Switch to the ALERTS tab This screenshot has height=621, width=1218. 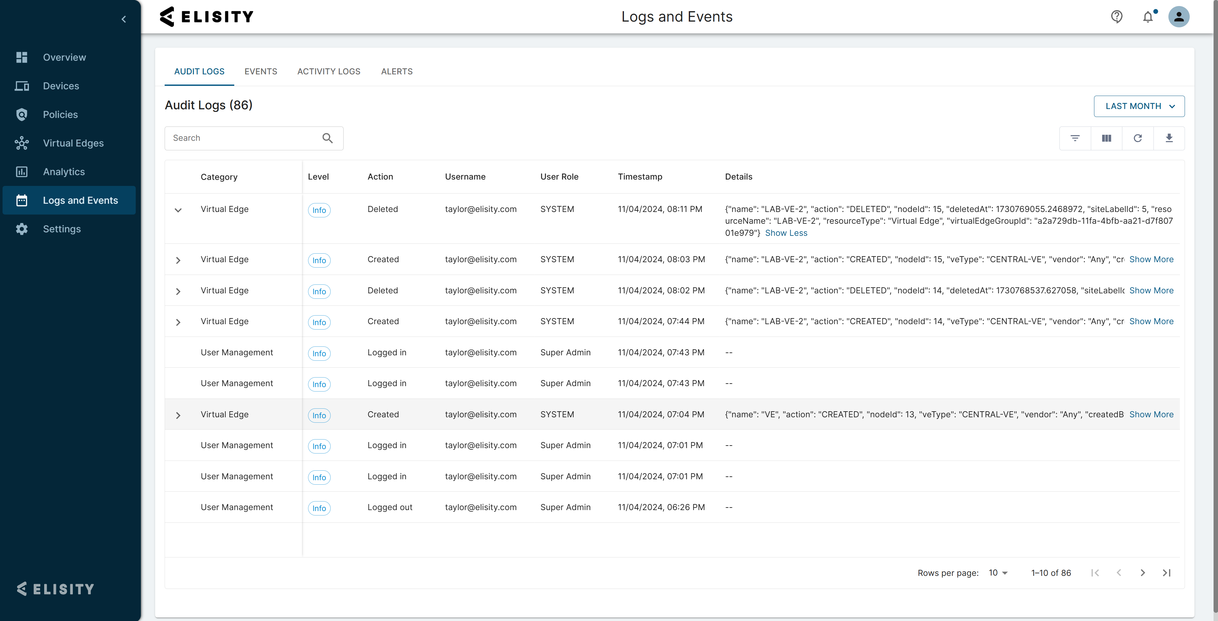click(396, 72)
